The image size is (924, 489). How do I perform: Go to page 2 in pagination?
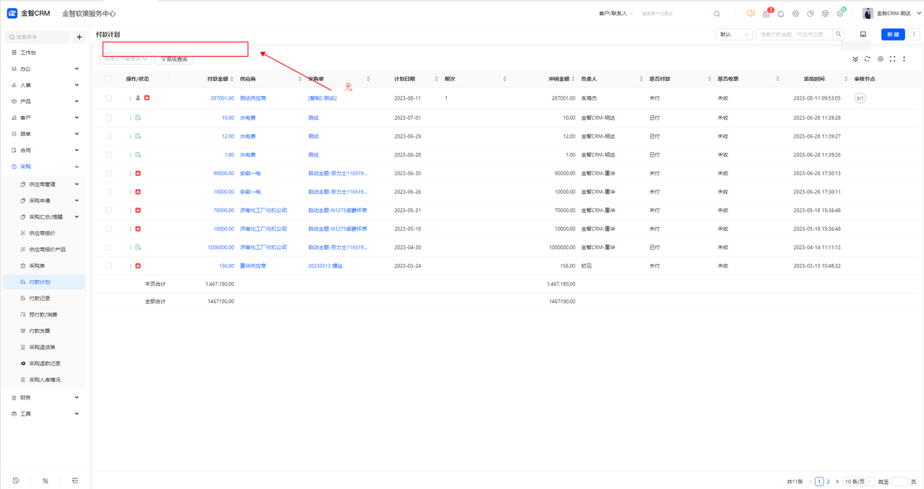click(828, 481)
